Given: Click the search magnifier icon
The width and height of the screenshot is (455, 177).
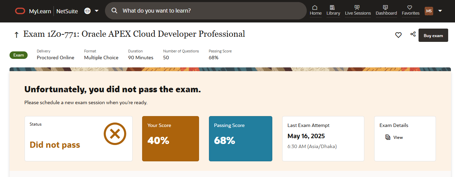Looking at the screenshot, I should point(115,11).
